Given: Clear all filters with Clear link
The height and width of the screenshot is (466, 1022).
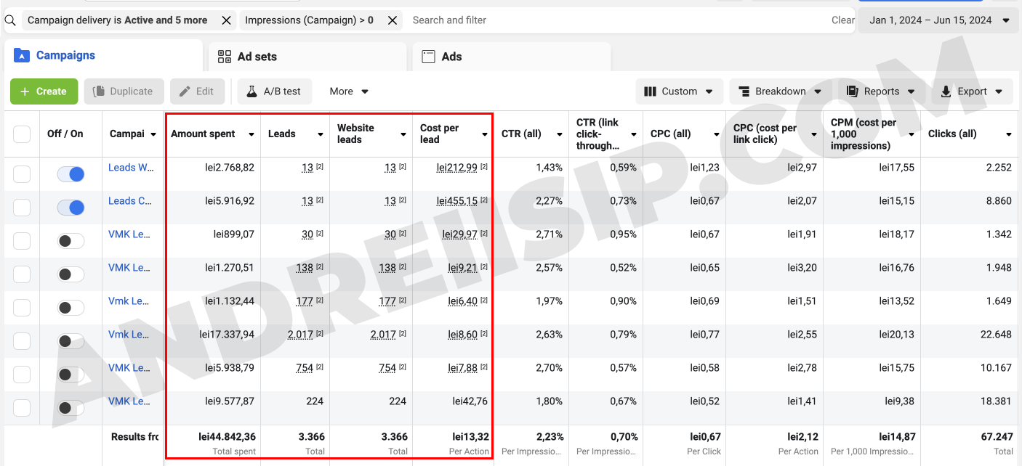Looking at the screenshot, I should [x=842, y=20].
